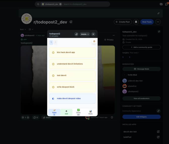Click the Privacy link on the post
This screenshot has height=144, width=169.
click(x=109, y=40)
